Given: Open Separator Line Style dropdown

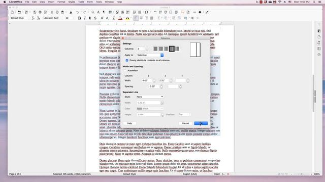Looking at the screenshot, I should pyautogui.click(x=150, y=97).
